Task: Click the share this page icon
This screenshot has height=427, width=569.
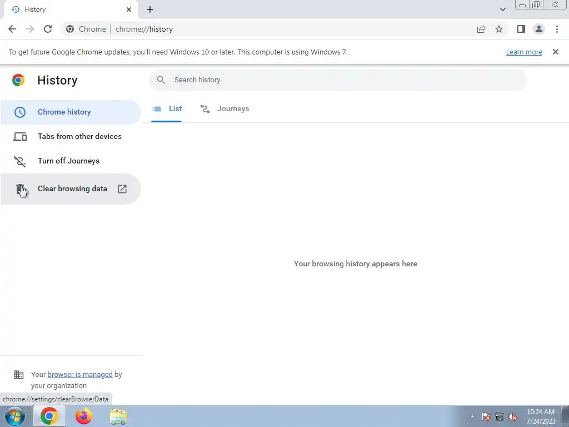Action: tap(481, 29)
